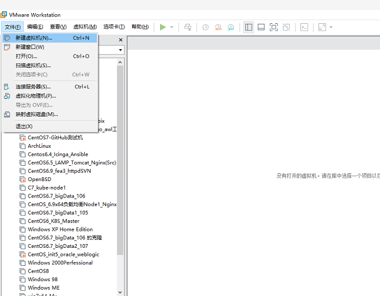Select 新建虚拟机(N)... menu entry
Viewport: 380px width, 296px height.
tap(50, 38)
